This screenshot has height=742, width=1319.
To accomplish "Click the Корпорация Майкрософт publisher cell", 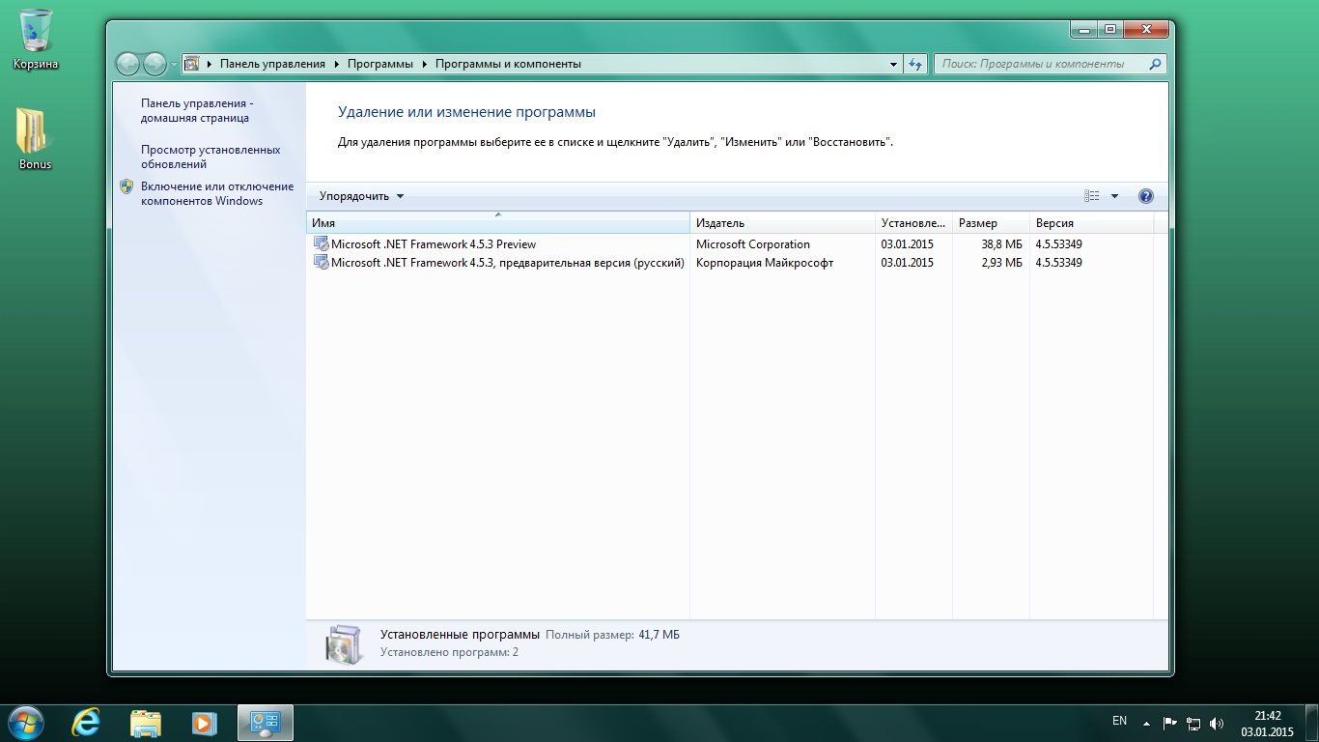I will 765,263.
